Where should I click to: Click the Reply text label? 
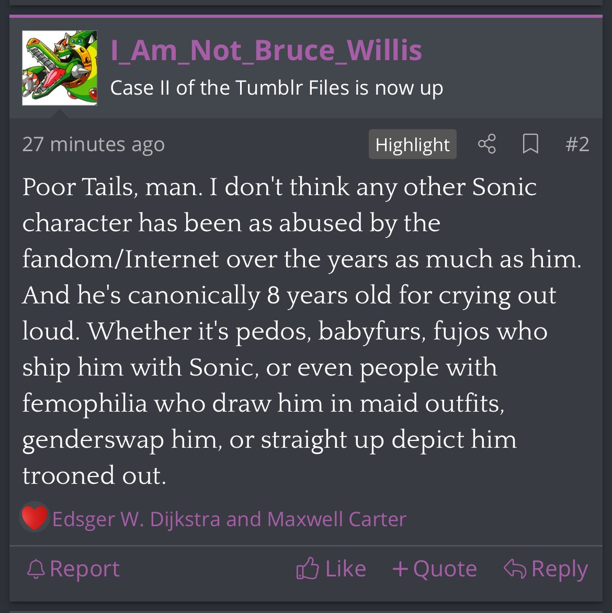pos(559,569)
